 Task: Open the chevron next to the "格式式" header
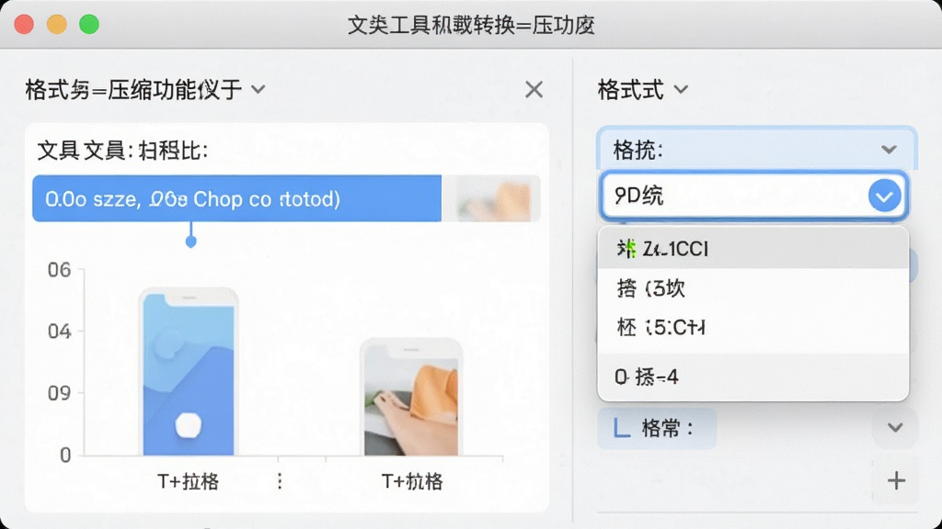[x=681, y=90]
